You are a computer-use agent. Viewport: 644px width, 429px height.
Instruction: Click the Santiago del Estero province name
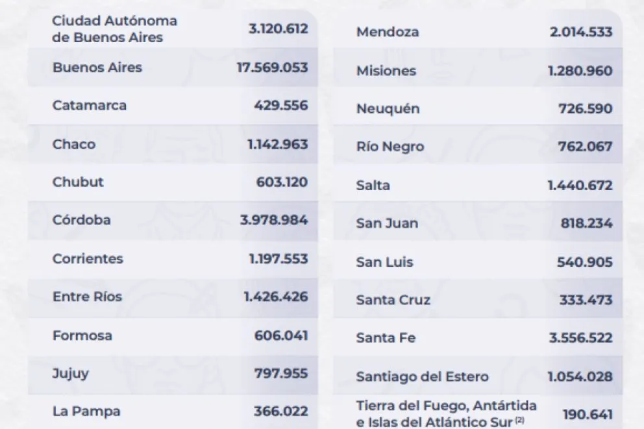pyautogui.click(x=423, y=376)
